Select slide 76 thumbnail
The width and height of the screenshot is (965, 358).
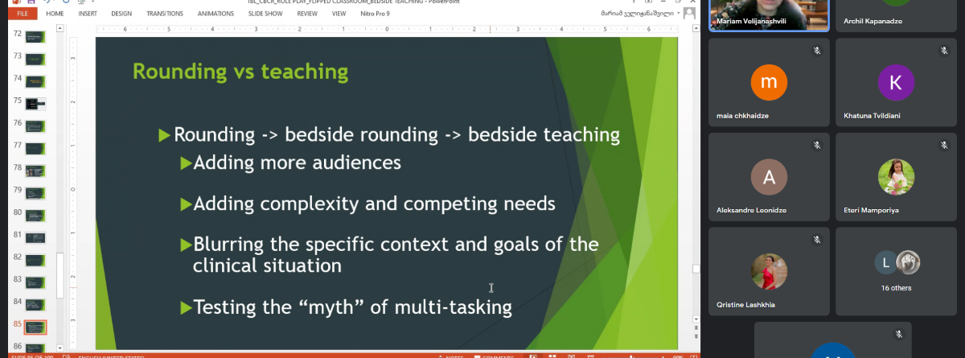[x=35, y=126]
